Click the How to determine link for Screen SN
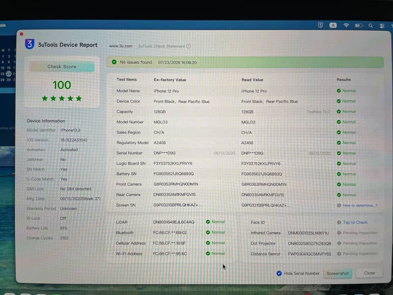The width and height of the screenshot is (393, 295). click(360, 206)
